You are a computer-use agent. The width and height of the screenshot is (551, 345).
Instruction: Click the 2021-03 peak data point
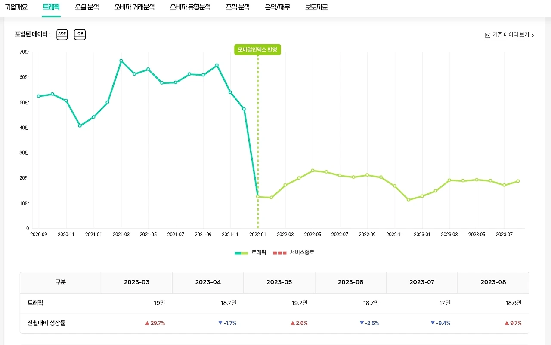pyautogui.click(x=121, y=61)
